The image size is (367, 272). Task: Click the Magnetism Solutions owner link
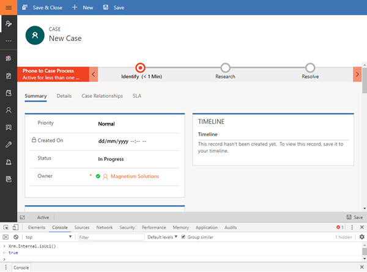coord(135,176)
